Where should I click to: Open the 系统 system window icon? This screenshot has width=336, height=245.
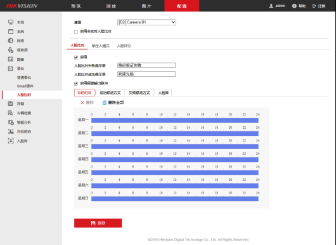point(11,32)
